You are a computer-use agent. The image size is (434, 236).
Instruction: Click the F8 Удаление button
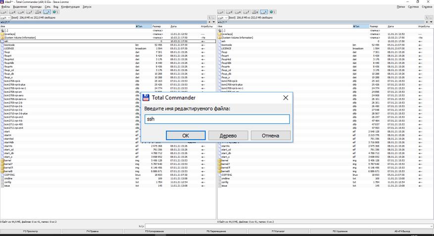(340, 231)
